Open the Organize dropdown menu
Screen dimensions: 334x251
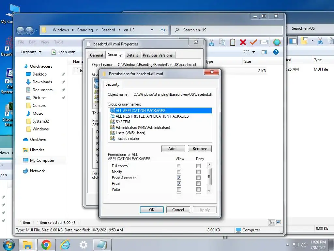click(x=31, y=52)
